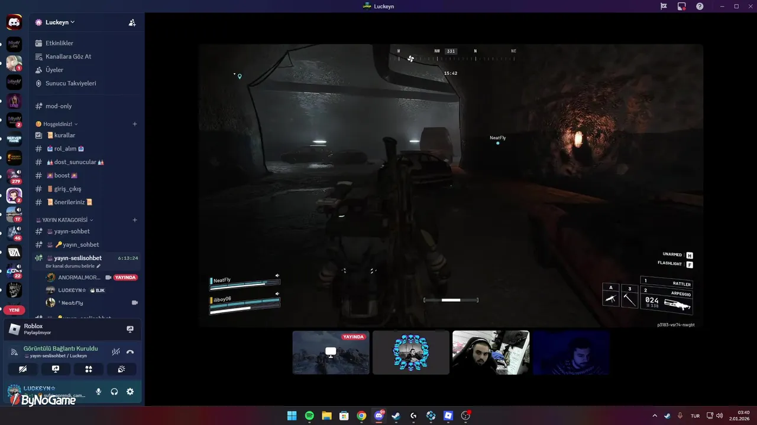Launch an activity in voice panel

tap(89, 369)
